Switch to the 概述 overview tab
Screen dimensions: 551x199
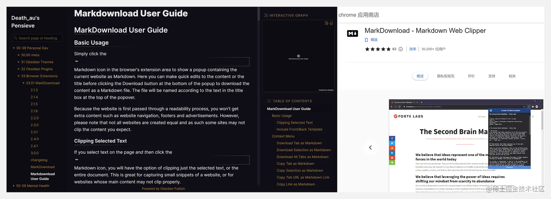(x=420, y=76)
